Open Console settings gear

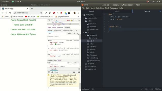coord(79,72)
